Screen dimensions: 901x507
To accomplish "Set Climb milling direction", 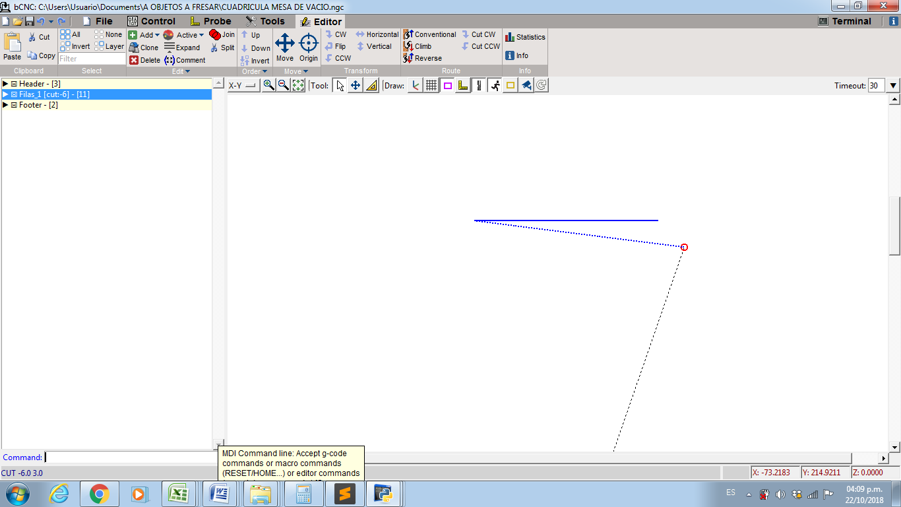I will [418, 46].
